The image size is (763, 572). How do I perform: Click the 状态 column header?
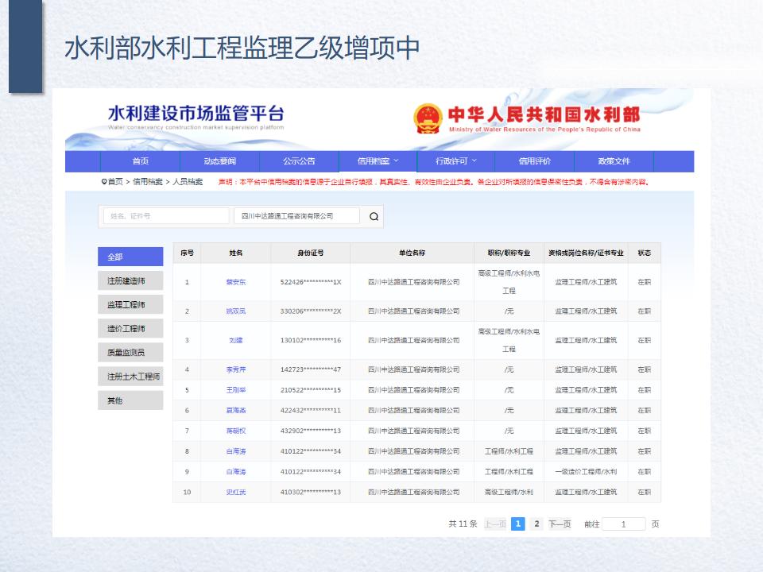pyautogui.click(x=645, y=253)
